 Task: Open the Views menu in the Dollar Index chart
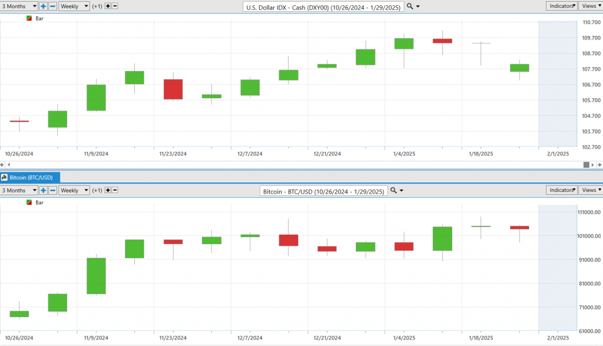(590, 6)
